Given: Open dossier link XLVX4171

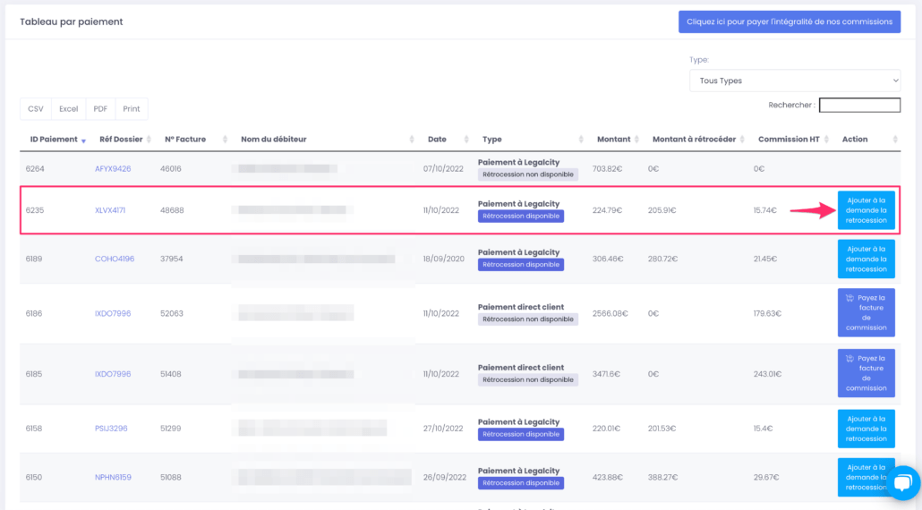Looking at the screenshot, I should tap(110, 209).
